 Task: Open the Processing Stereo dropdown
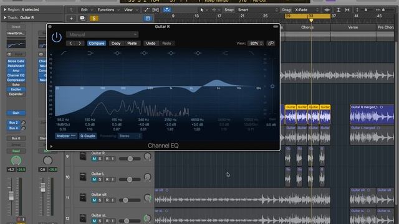pos(130,136)
